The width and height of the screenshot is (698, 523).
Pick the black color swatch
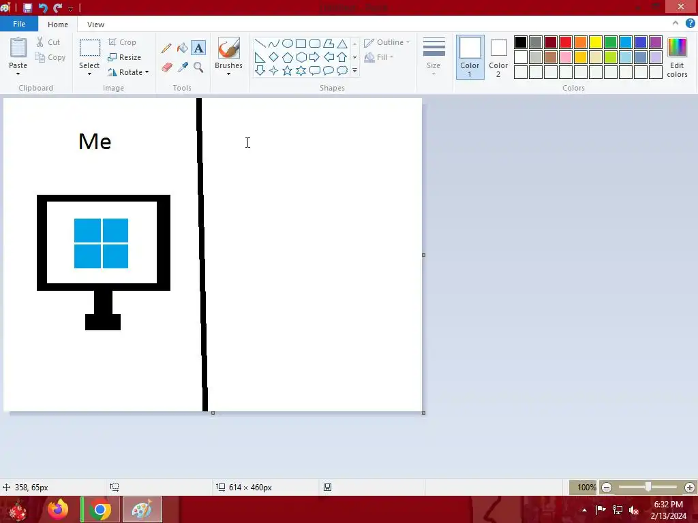[521, 42]
